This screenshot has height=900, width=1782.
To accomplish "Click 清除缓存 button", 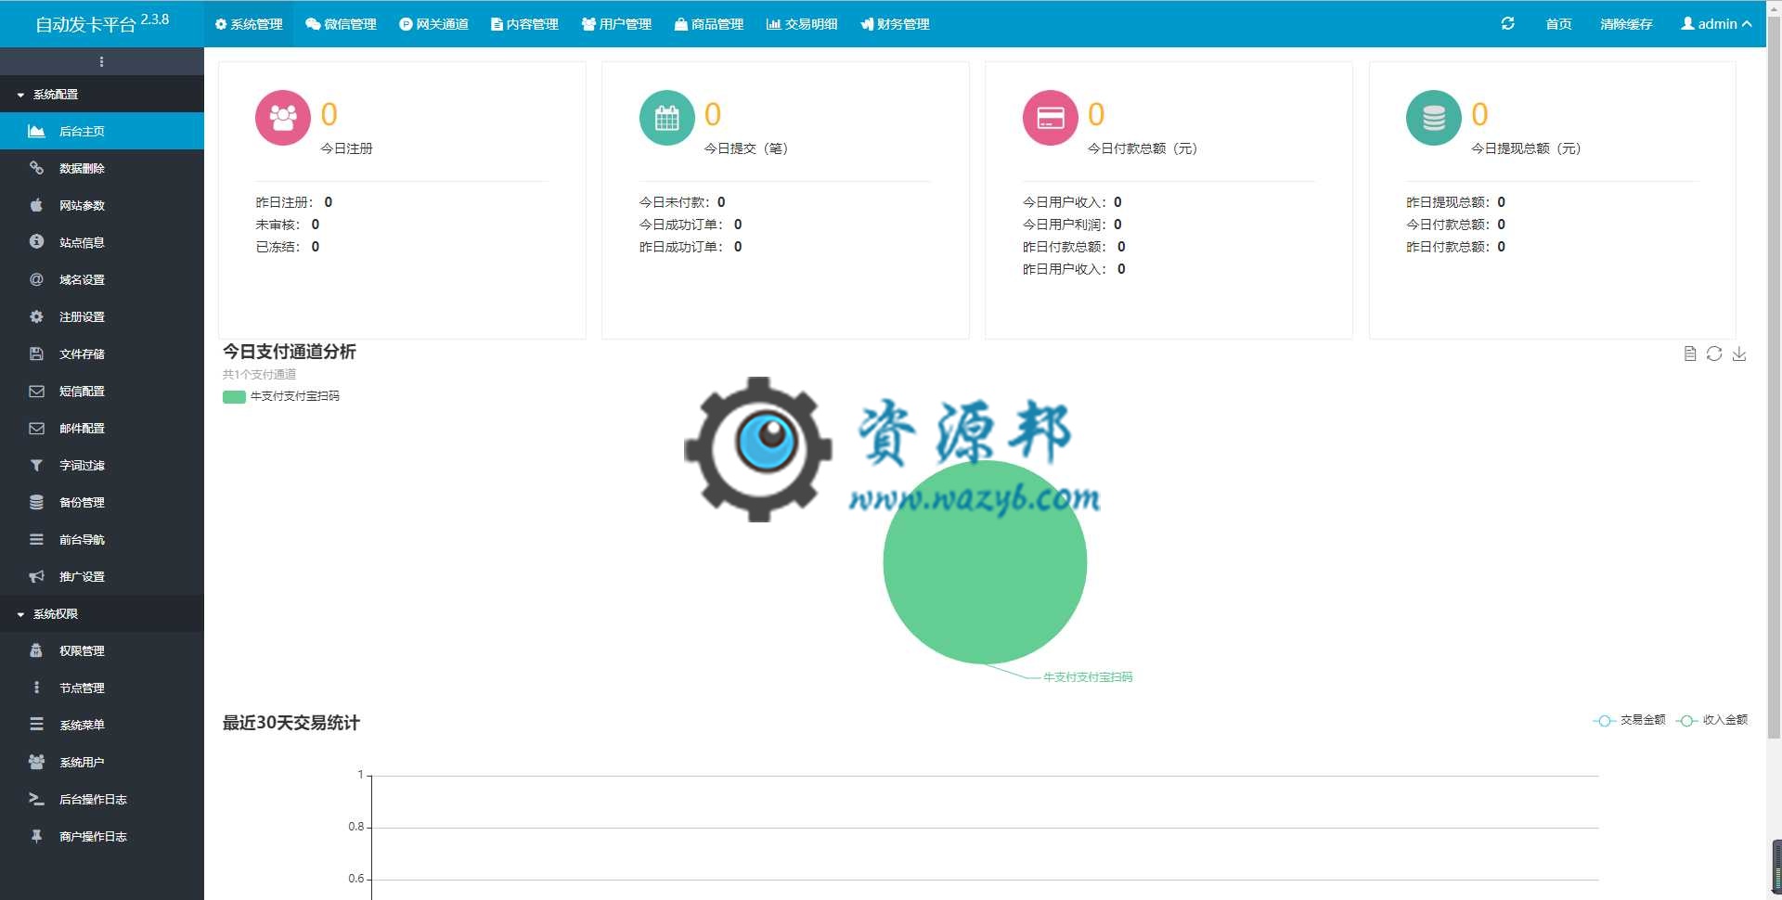I will coord(1626,24).
